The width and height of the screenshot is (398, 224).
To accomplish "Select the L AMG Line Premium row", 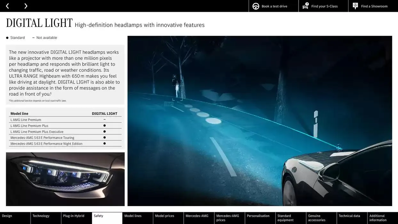I will pos(65,120).
